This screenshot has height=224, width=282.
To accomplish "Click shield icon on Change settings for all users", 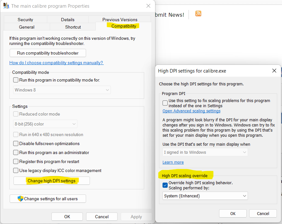I will (x=21, y=199).
